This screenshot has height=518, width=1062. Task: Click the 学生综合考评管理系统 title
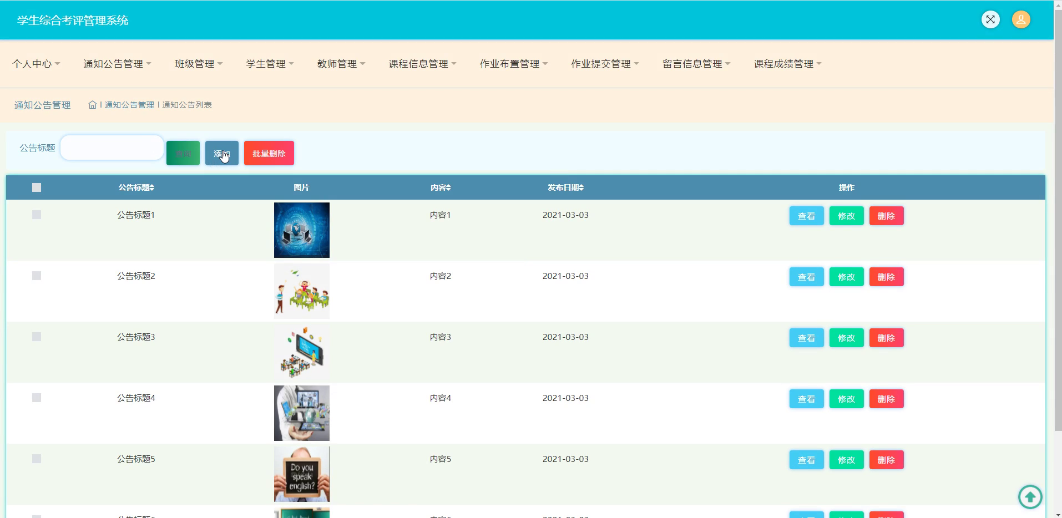(73, 21)
